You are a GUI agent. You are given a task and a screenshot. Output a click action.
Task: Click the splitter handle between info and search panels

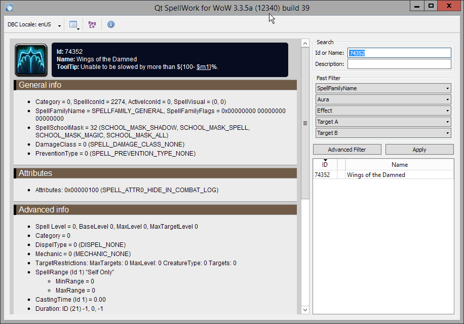tap(311, 176)
